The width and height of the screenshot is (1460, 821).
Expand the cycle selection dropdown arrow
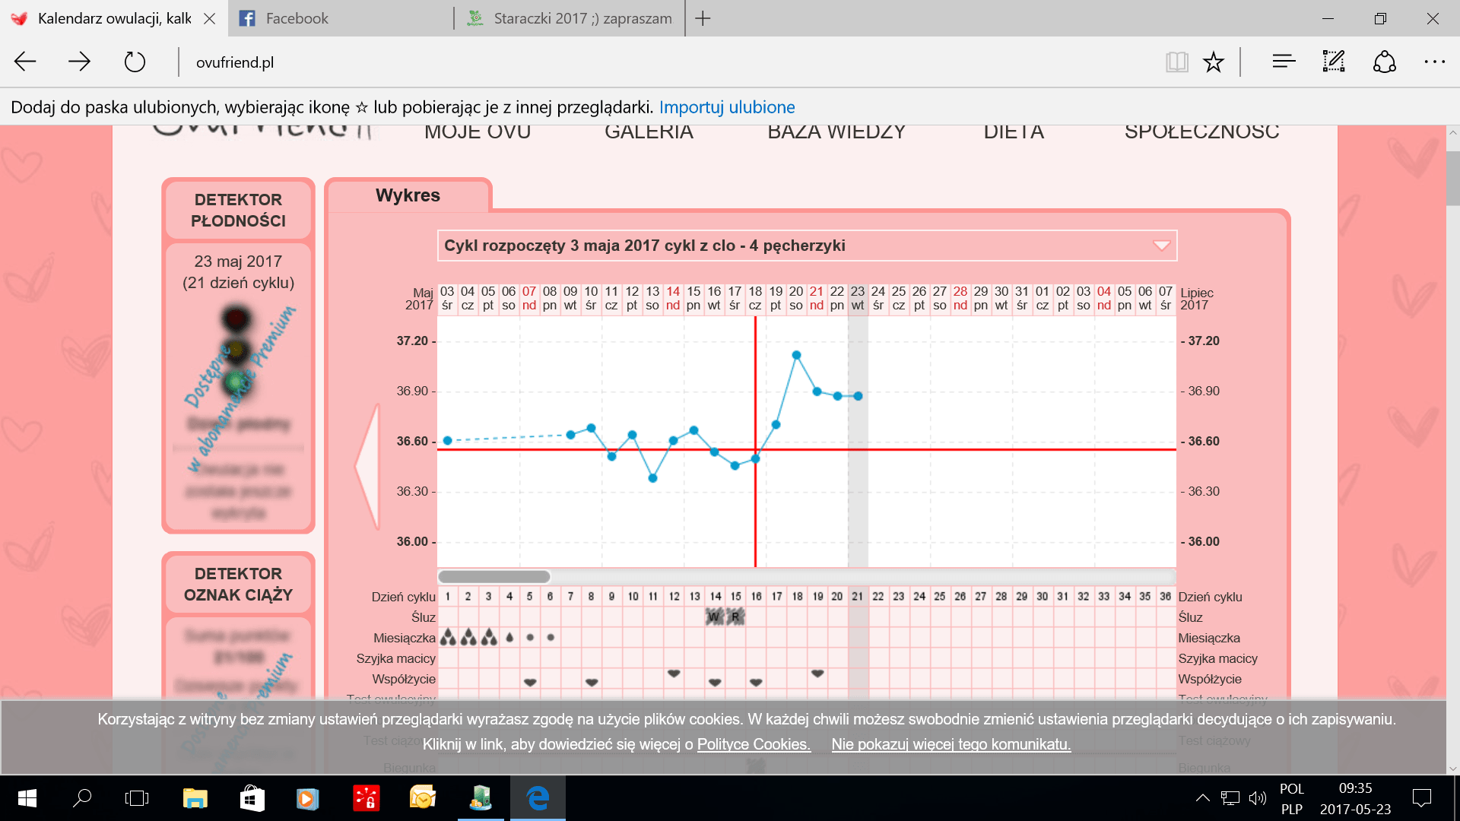tap(1161, 246)
